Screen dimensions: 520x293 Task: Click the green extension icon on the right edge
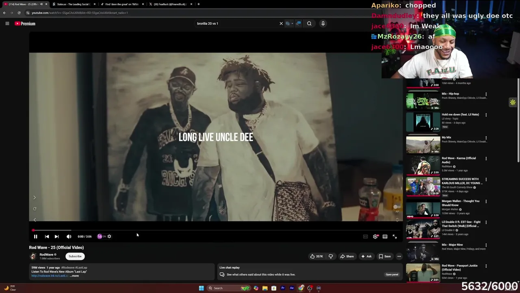pyautogui.click(x=513, y=103)
